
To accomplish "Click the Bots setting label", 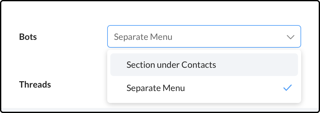I will coord(28,37).
